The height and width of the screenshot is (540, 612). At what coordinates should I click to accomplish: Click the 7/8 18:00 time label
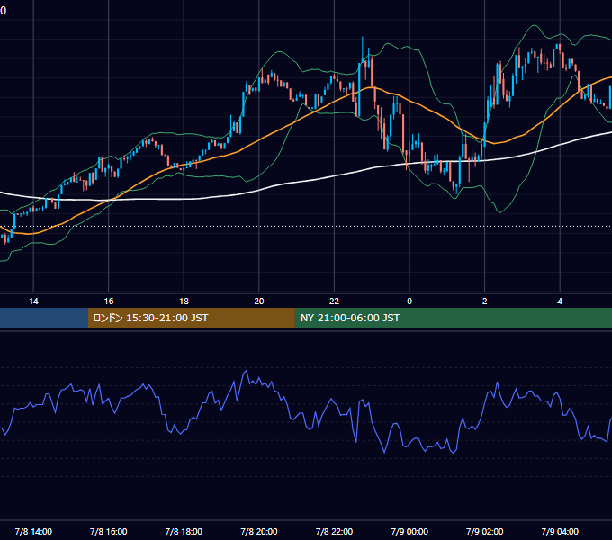coord(184,531)
